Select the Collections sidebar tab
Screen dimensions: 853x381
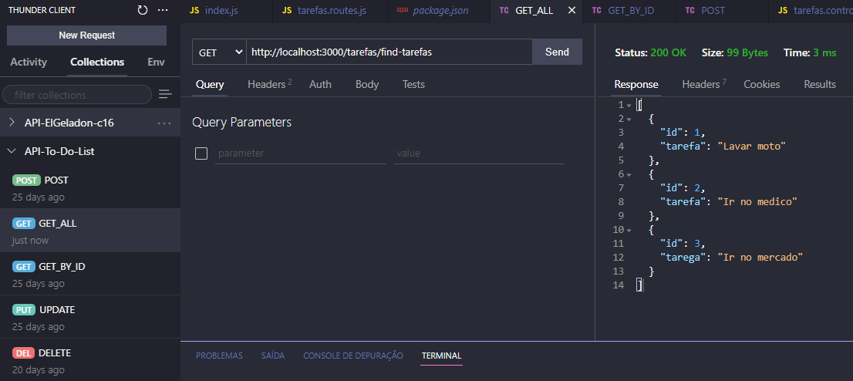(x=97, y=62)
